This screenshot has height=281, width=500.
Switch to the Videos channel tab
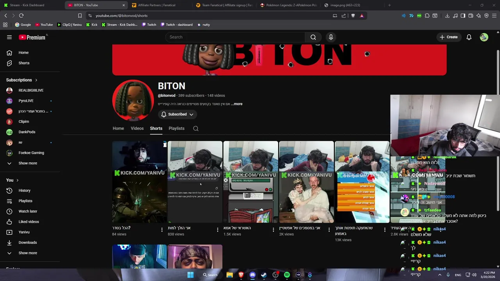(x=137, y=128)
